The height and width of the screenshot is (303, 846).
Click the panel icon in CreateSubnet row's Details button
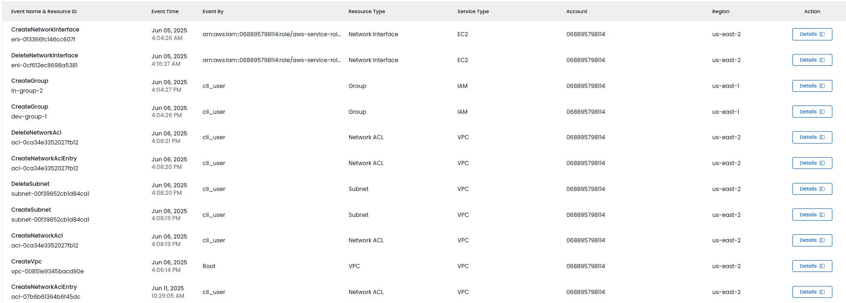click(822, 215)
